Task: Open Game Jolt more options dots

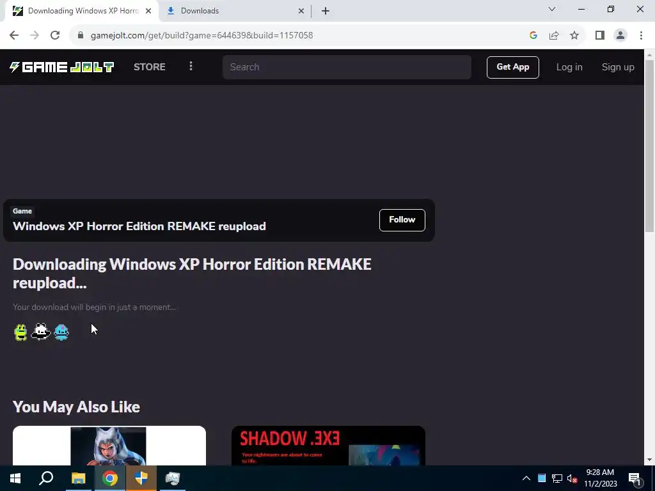Action: (x=191, y=66)
